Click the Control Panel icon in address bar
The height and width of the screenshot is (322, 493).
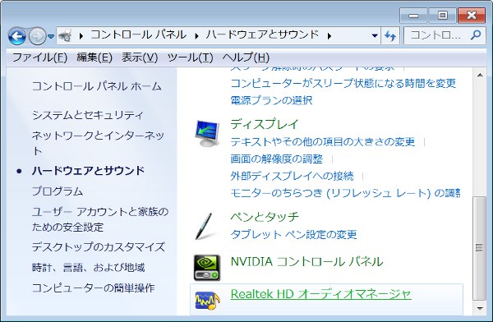click(x=66, y=36)
